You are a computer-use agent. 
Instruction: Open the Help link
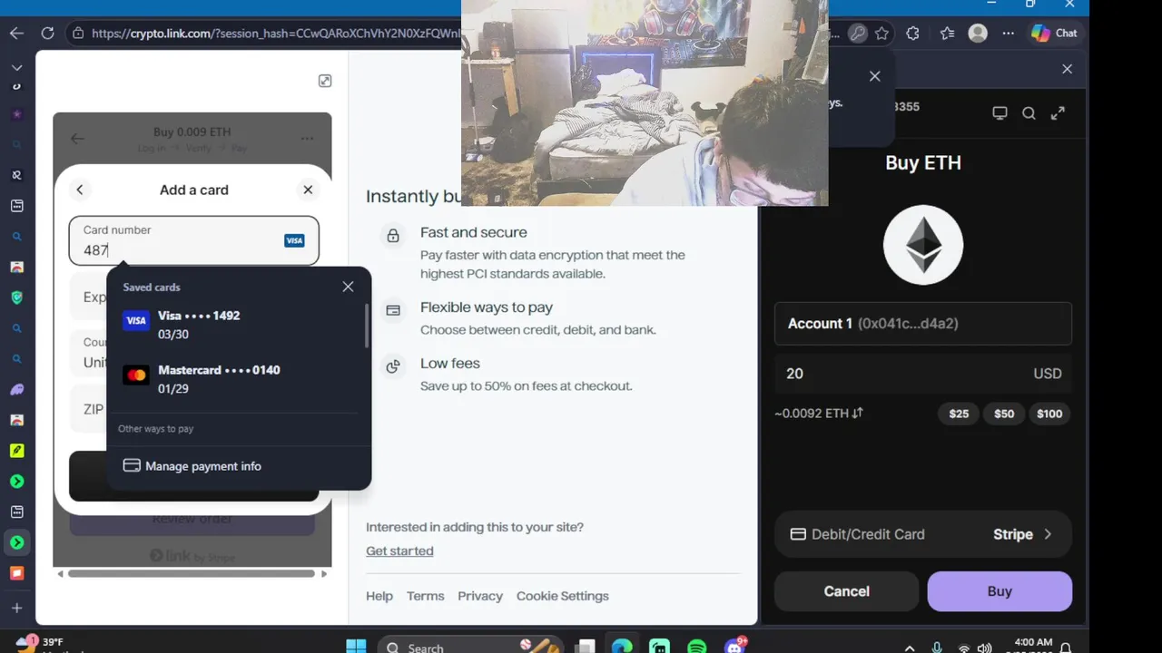tap(379, 596)
